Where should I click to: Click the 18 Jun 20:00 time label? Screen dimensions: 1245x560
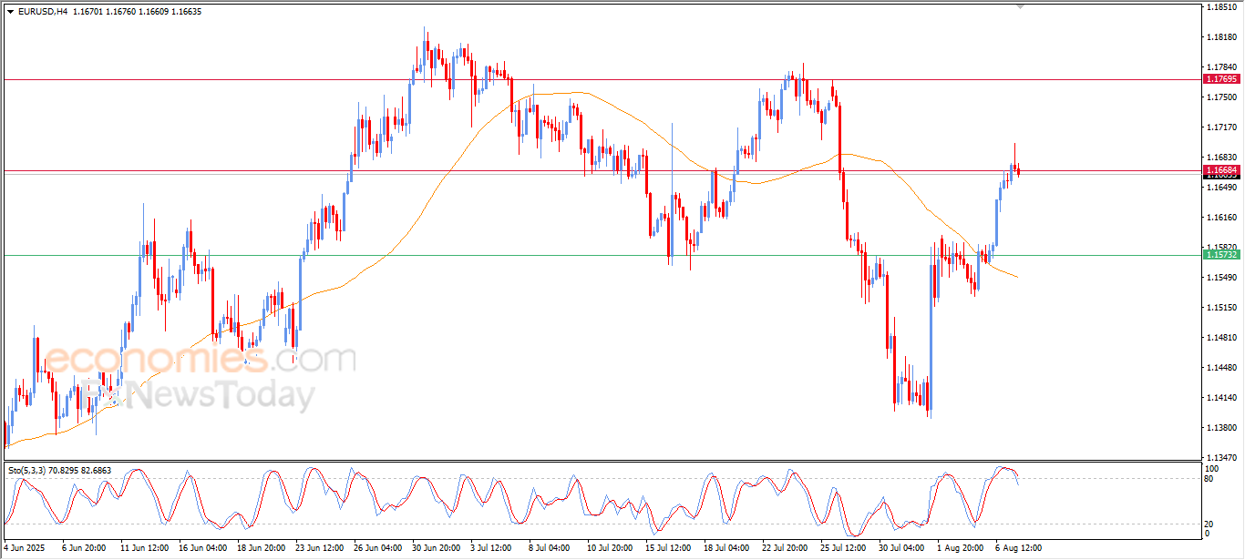[x=261, y=548]
